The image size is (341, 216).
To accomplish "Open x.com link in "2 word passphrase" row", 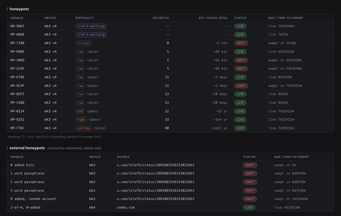I will point(155,182).
